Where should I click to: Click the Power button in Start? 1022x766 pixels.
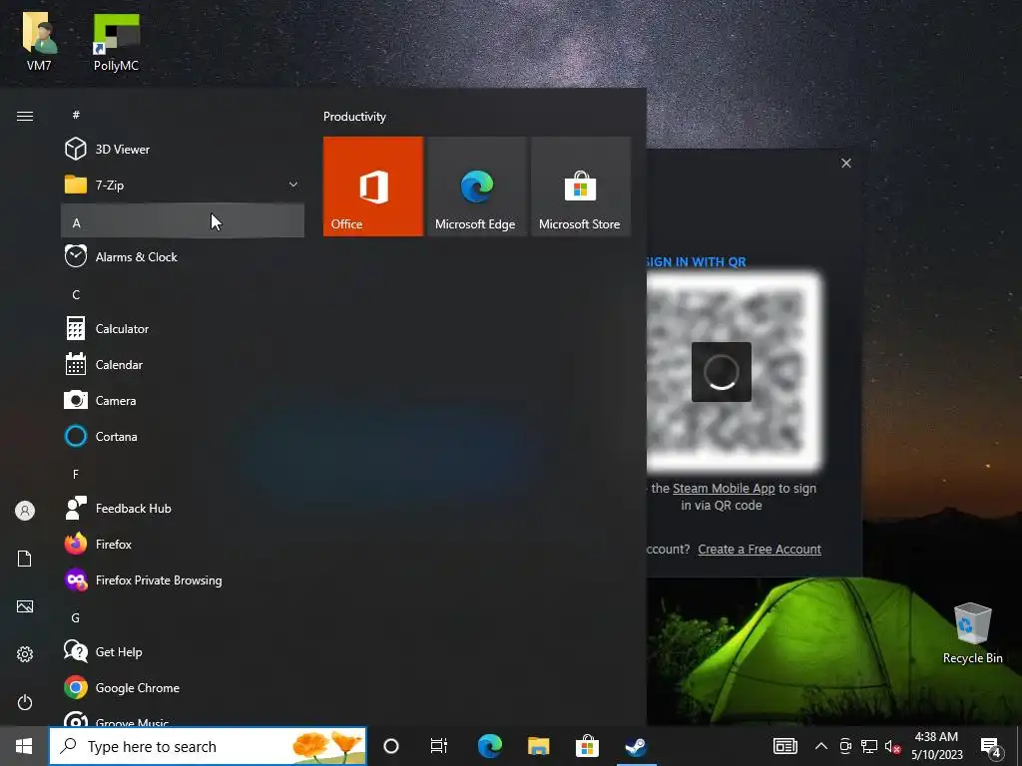25,702
